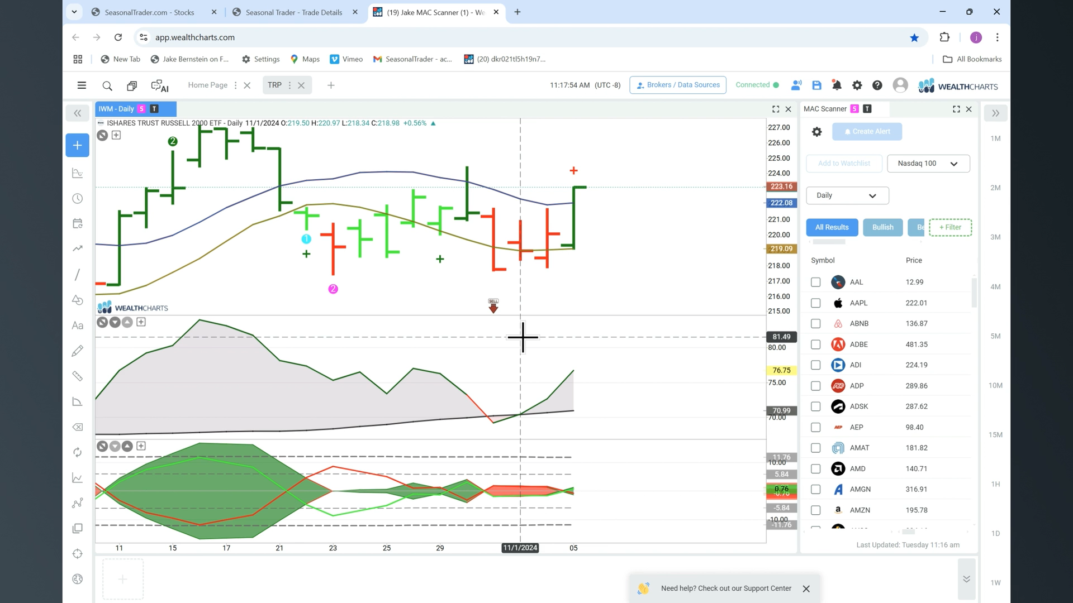The width and height of the screenshot is (1073, 603).
Task: Click the blue add plus tool button
Action: point(77,145)
